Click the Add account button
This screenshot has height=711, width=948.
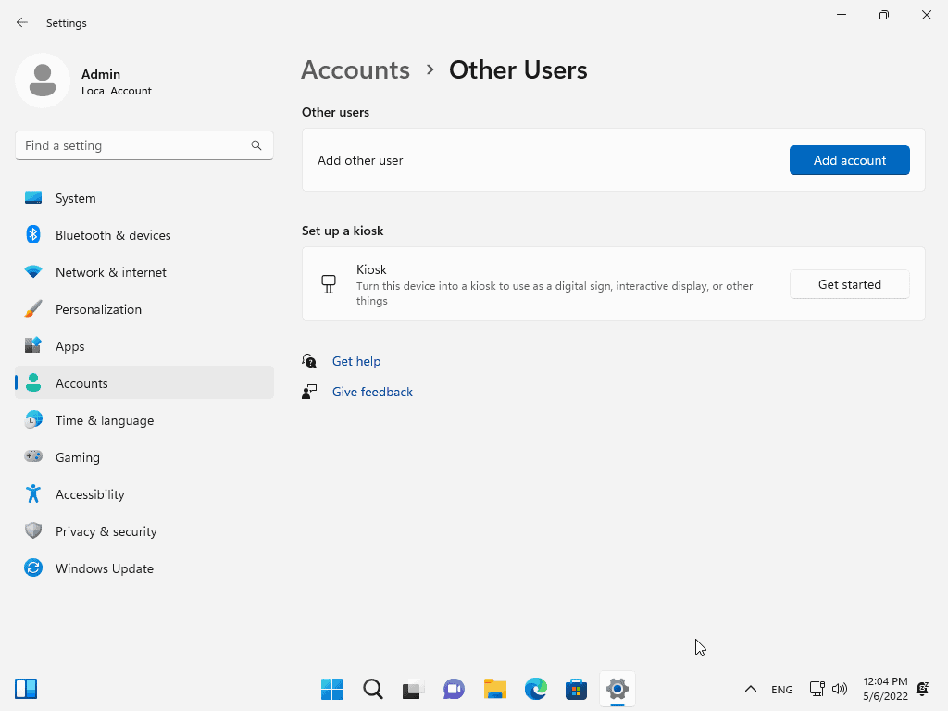point(849,159)
